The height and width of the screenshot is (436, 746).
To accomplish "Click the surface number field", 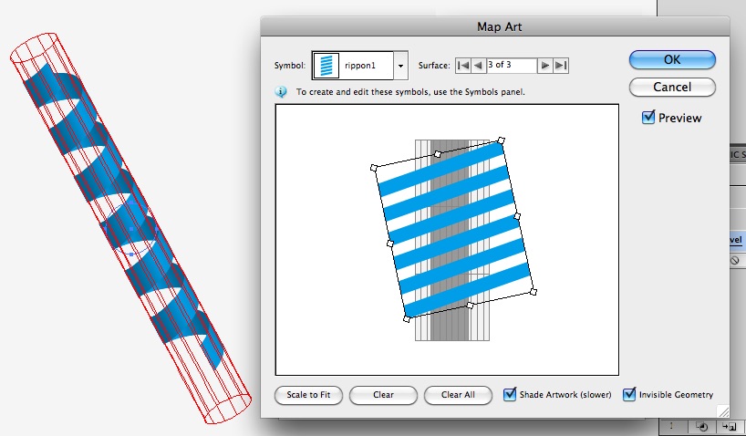I will point(511,65).
